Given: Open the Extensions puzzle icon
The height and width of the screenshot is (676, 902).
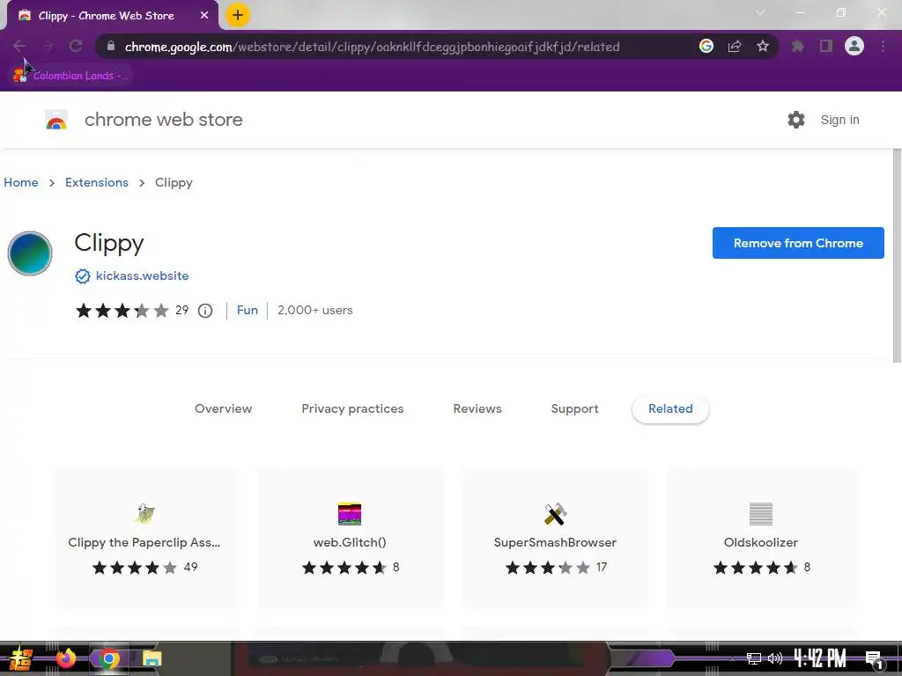Looking at the screenshot, I should pyautogui.click(x=798, y=46).
